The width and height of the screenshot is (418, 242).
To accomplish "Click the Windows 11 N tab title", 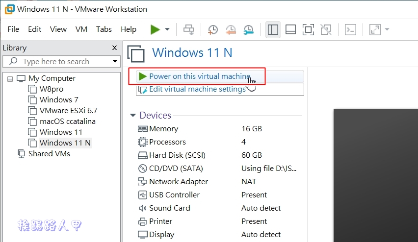I will point(192,52).
